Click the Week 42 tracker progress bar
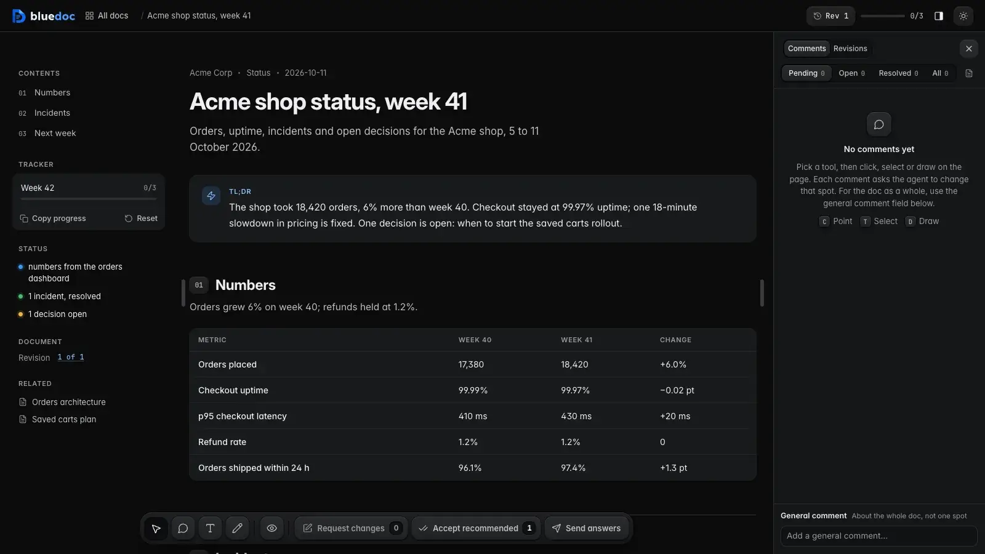The height and width of the screenshot is (554, 985). tap(89, 199)
